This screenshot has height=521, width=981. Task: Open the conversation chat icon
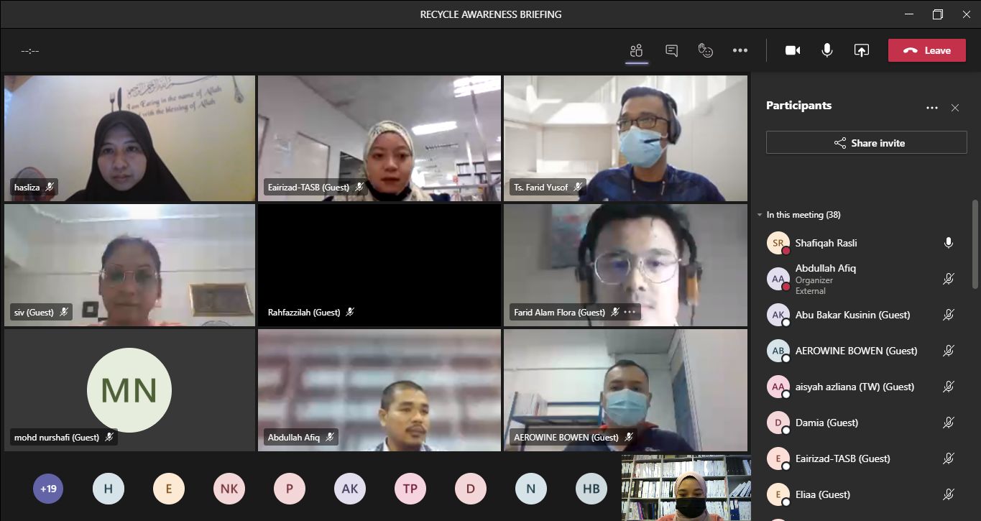click(671, 50)
